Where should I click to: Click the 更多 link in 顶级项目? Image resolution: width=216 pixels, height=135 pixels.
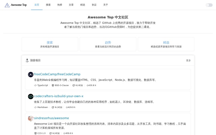pos(188,60)
